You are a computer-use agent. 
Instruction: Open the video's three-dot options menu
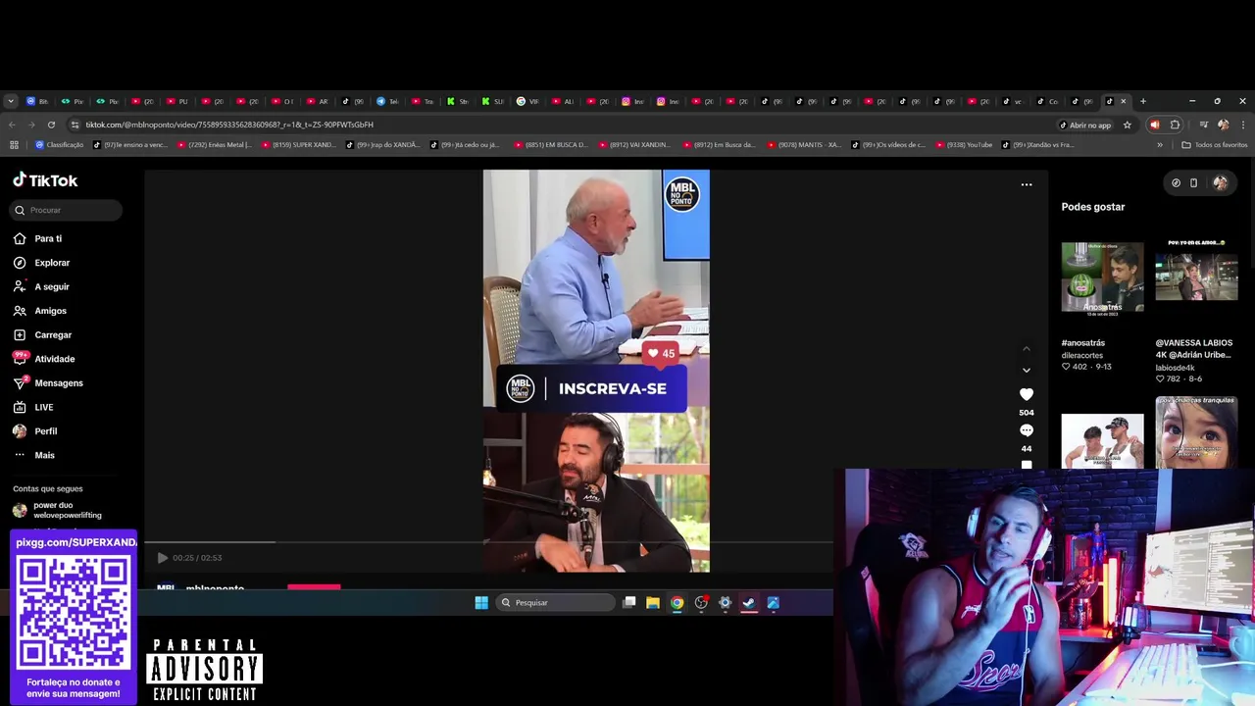point(1027,184)
